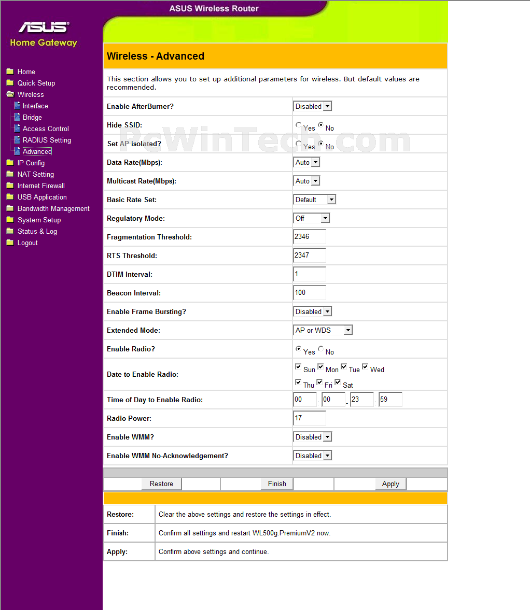Open the Bridge link
The height and width of the screenshot is (610, 530).
(x=32, y=117)
